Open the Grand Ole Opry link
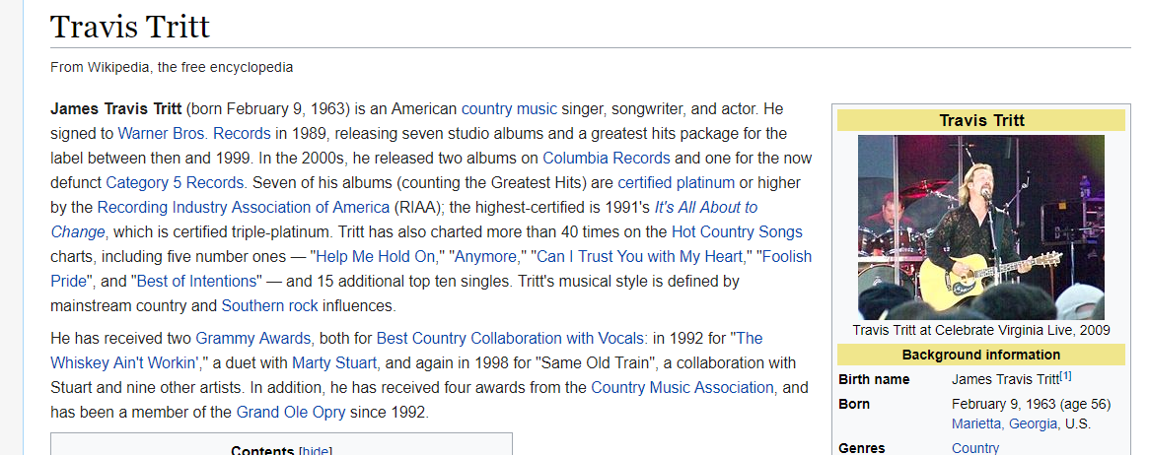 (x=291, y=412)
